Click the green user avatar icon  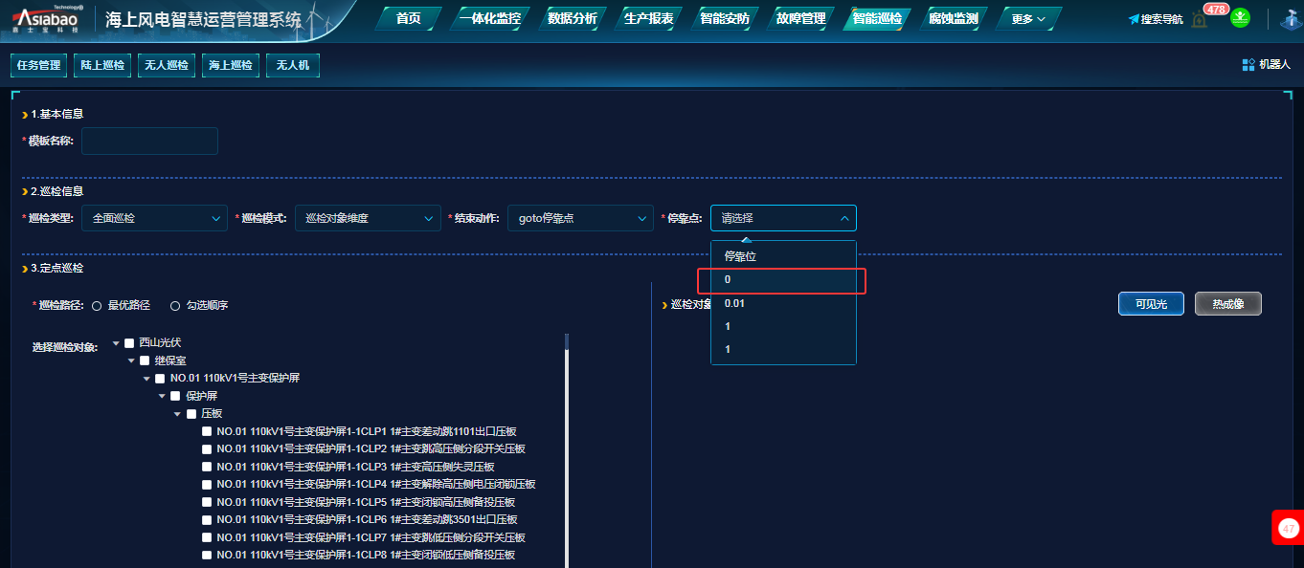1240,18
